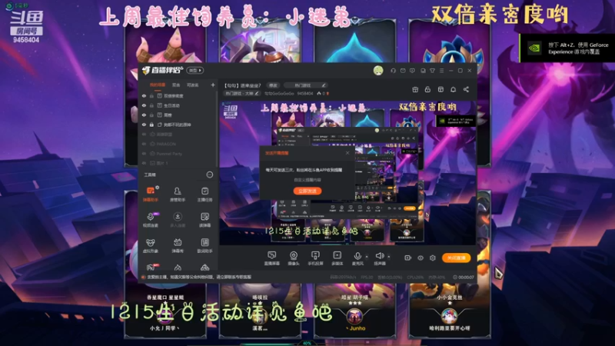Click the orange 立即发送 button
This screenshot has width=615, height=346.
tap(307, 191)
